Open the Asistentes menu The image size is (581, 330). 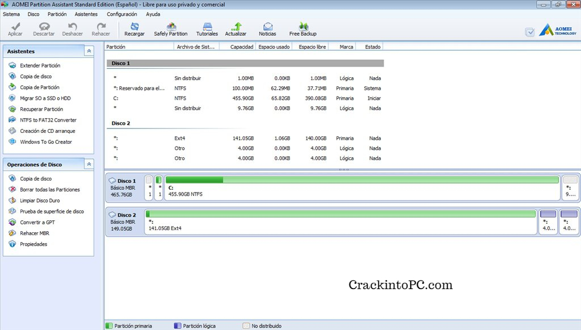point(86,14)
